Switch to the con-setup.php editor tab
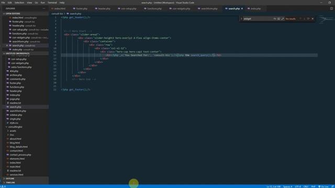 127,8
